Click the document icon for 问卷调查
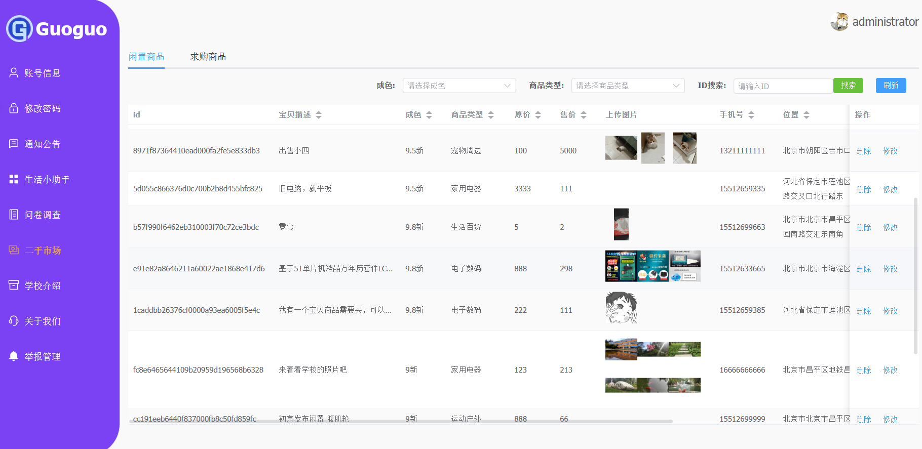Viewport: 922px width, 449px height. [14, 215]
